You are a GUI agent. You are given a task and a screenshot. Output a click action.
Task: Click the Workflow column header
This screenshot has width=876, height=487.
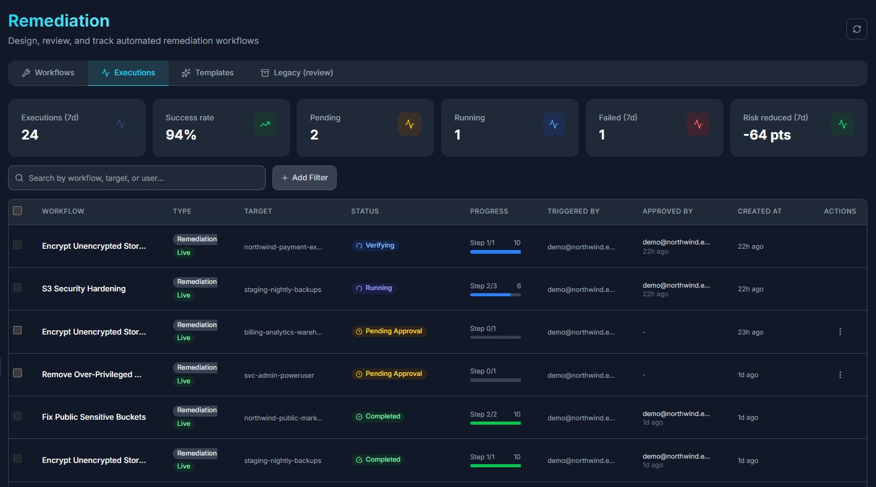[x=63, y=211]
